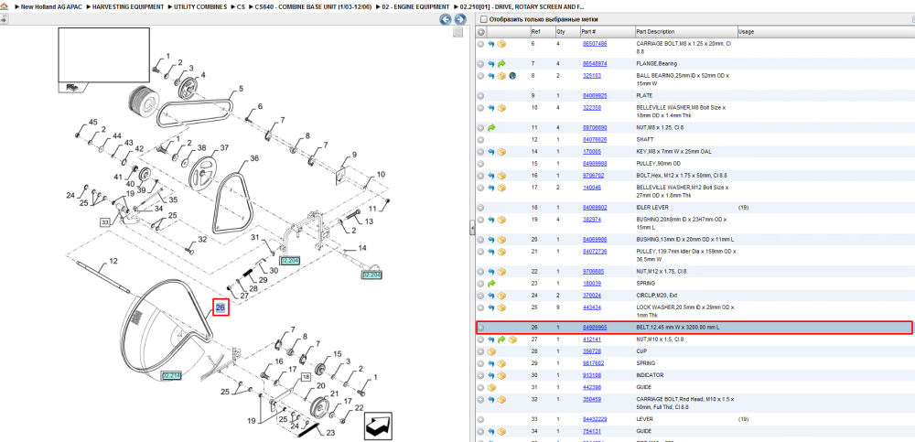Enable 'Отобразить только выбранные метки' checkbox
This screenshot has height=442, width=915.
(483, 19)
